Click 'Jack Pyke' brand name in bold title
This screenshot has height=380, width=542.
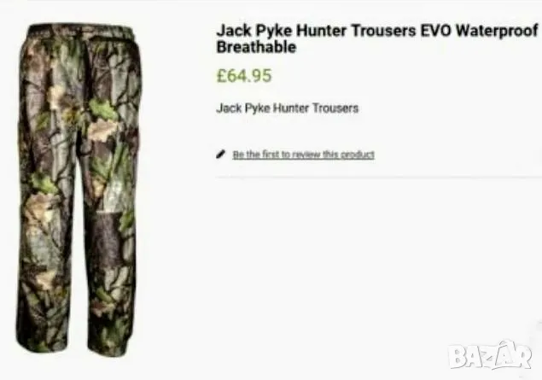254,31
